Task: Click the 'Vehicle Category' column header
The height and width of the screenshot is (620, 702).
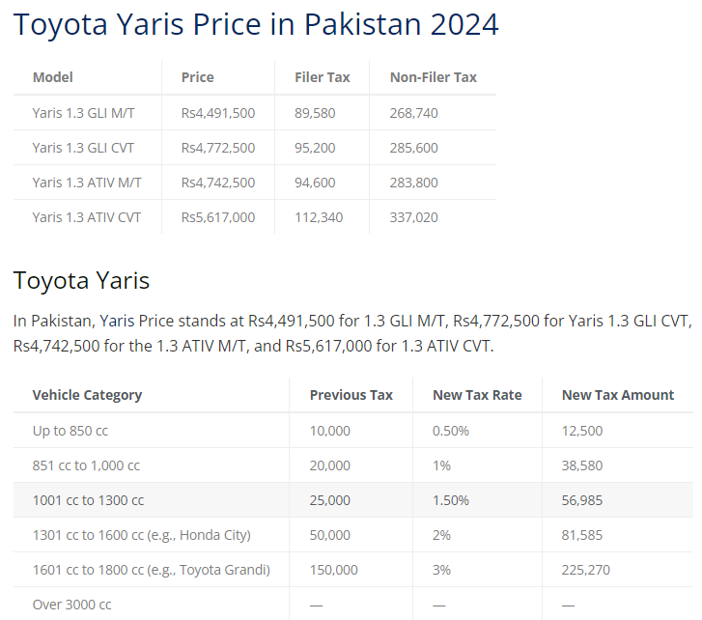Action: [87, 395]
